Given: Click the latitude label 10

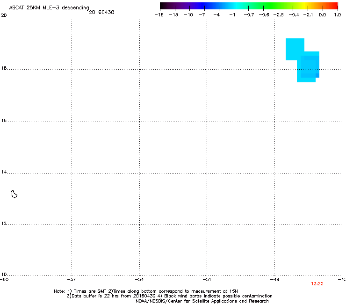Looking at the screenshot, I should click(4, 275).
